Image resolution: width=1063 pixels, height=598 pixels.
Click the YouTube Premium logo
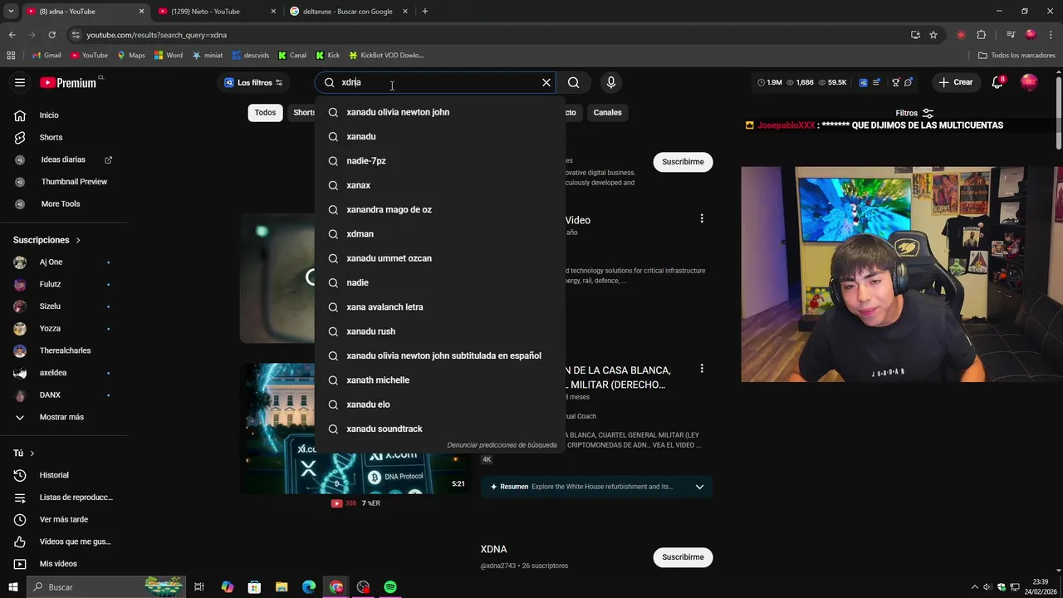70,82
